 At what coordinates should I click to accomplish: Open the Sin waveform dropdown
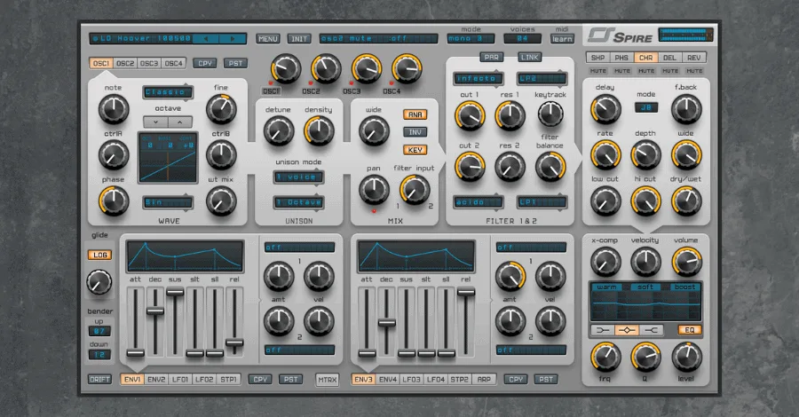click(168, 202)
